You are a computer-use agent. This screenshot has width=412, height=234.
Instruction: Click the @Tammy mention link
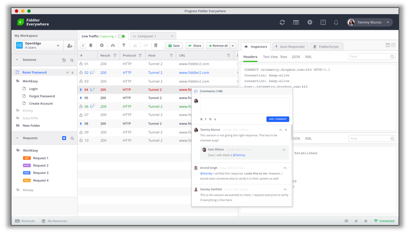tap(239, 155)
